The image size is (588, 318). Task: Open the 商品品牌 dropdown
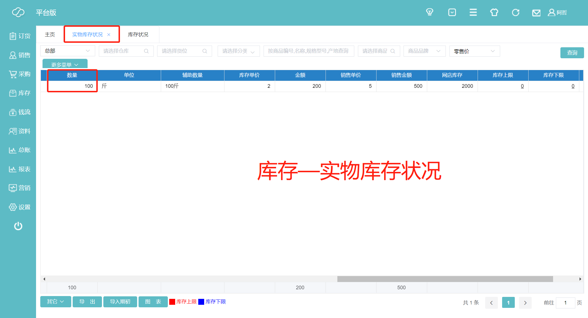point(424,51)
